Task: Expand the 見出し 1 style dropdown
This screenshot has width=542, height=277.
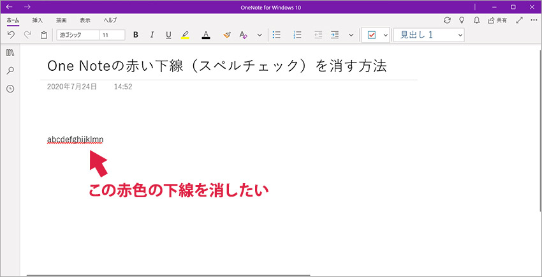Action: [460, 35]
